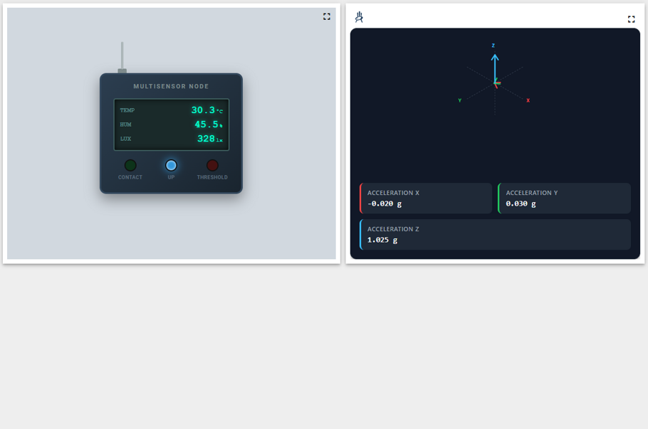This screenshot has height=429, width=648.
Task: Click the sensor node antenna
Action: (122, 57)
